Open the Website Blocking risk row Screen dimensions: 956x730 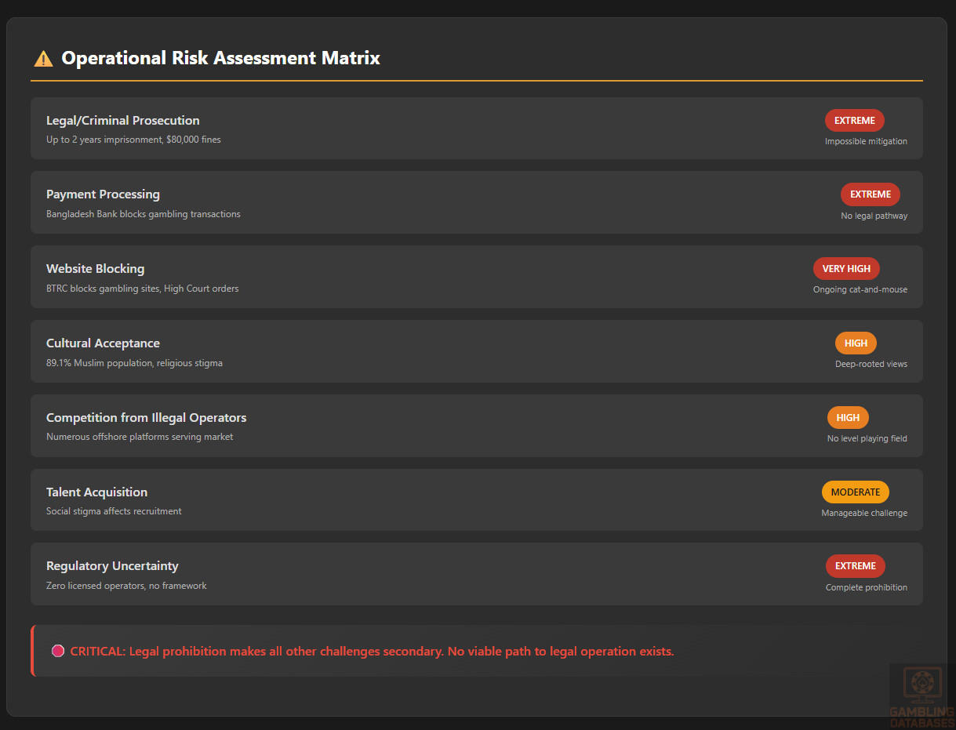click(x=96, y=269)
